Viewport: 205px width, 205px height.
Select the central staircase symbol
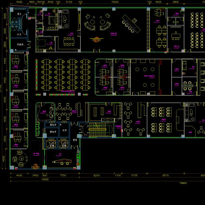(98, 130)
